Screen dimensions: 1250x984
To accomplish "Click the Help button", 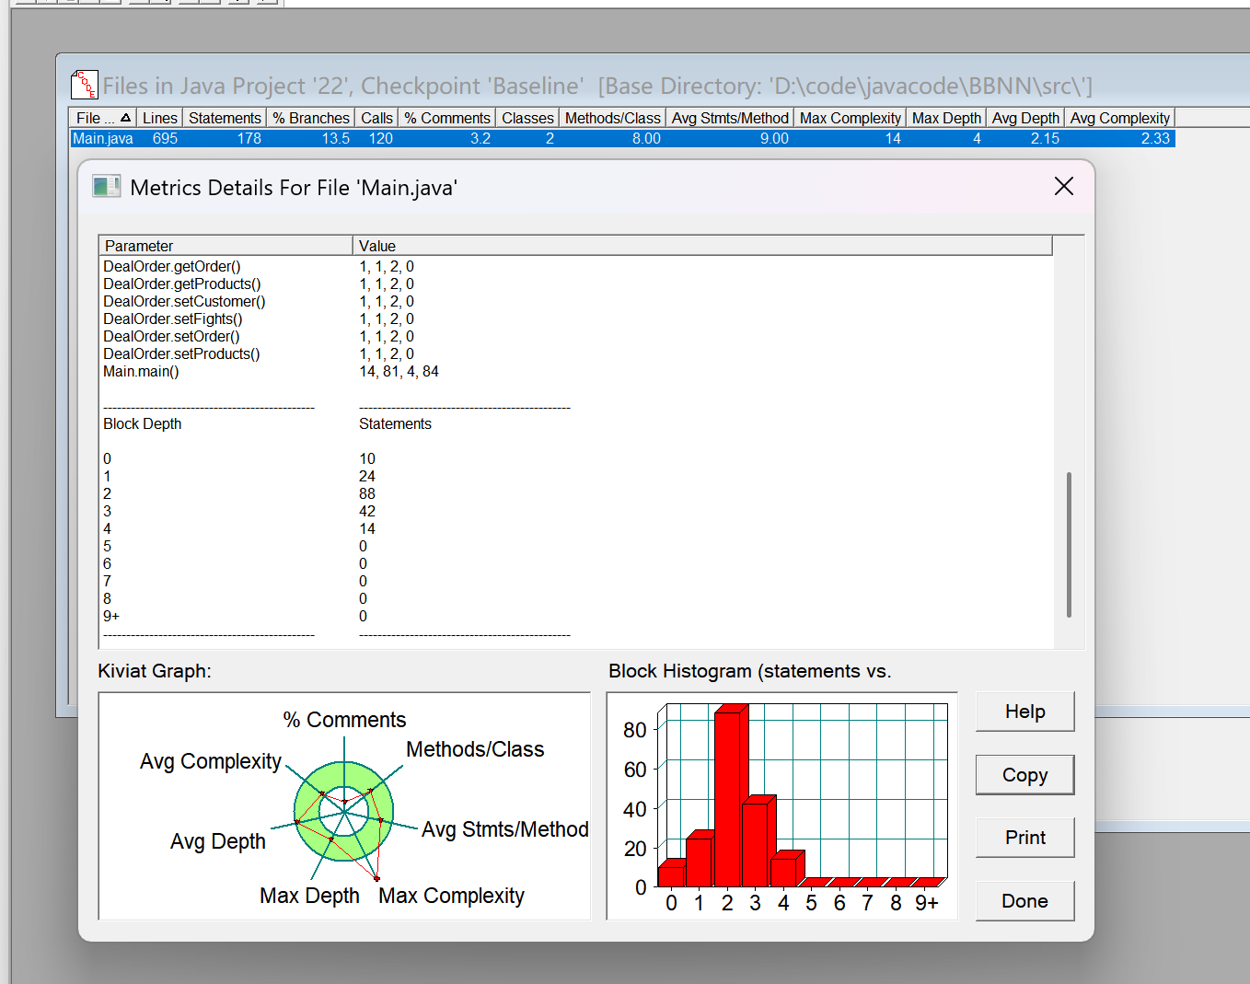I will 1024,712.
